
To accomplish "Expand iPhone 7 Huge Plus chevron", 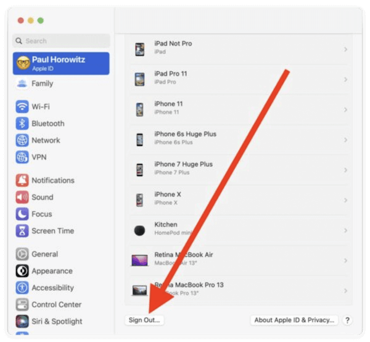I will point(345,170).
